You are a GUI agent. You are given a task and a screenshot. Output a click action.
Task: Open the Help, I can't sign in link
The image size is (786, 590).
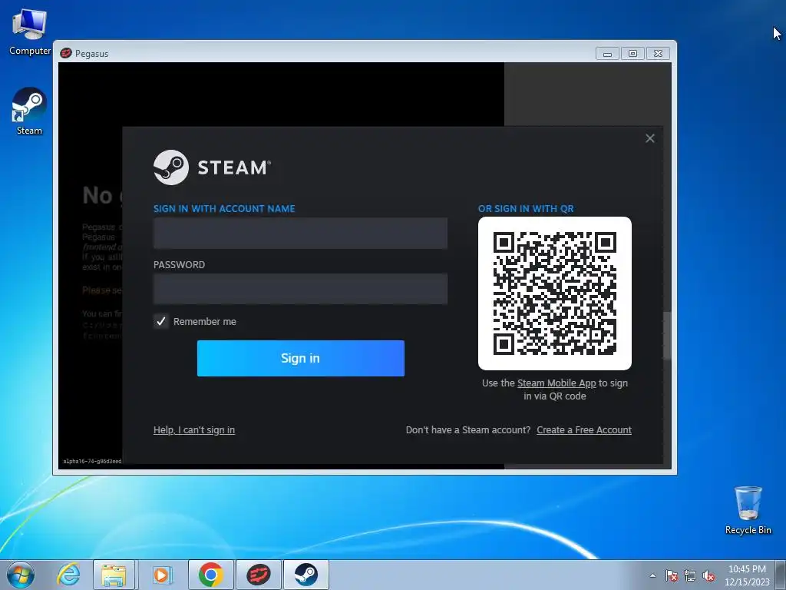[x=194, y=430]
